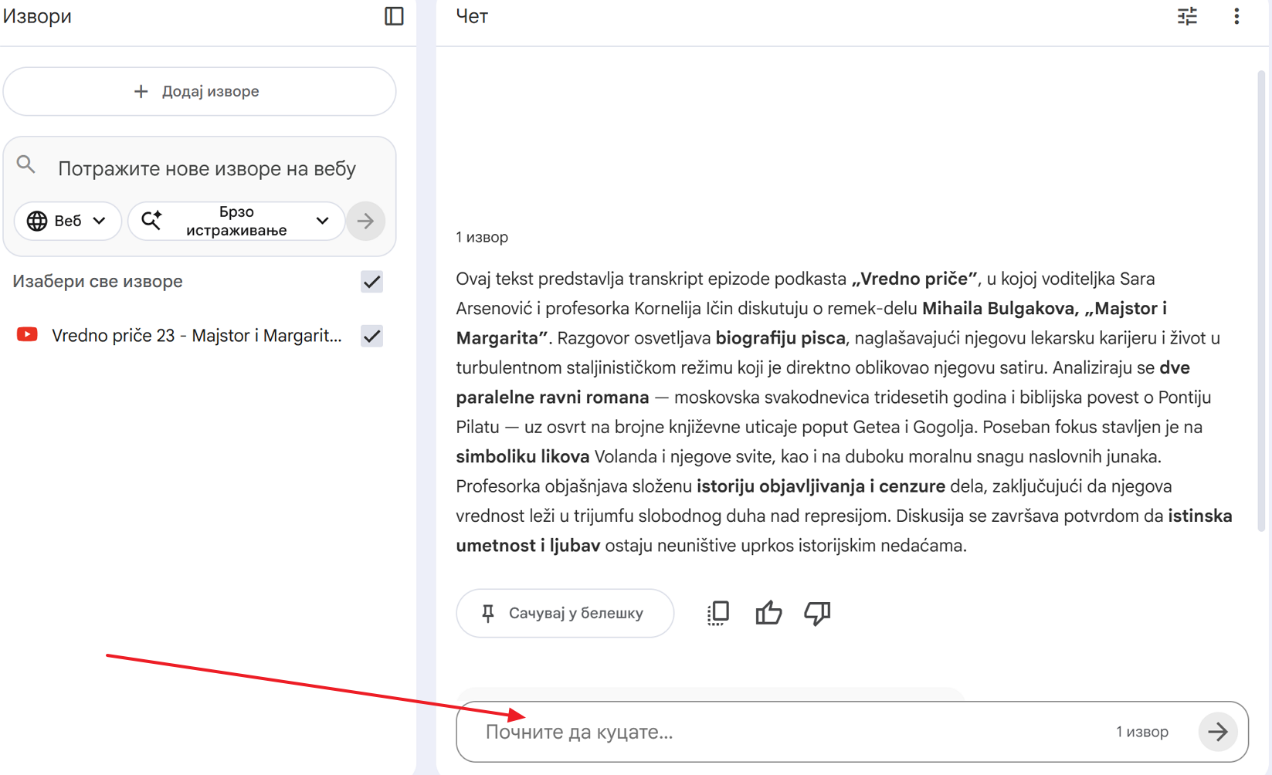Click the chat vertical scrollbar

point(1261,301)
